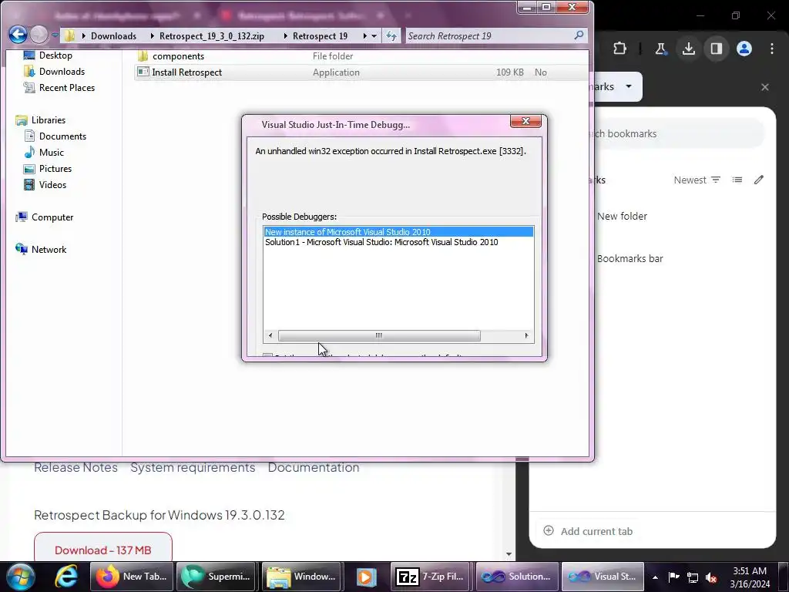Select the Install Retrospect application
This screenshot has width=789, height=592.
coord(186,72)
